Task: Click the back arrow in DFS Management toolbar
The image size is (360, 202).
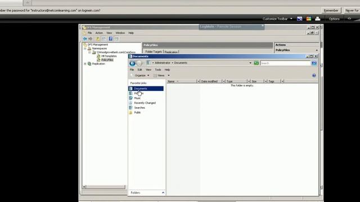Action: (85, 39)
